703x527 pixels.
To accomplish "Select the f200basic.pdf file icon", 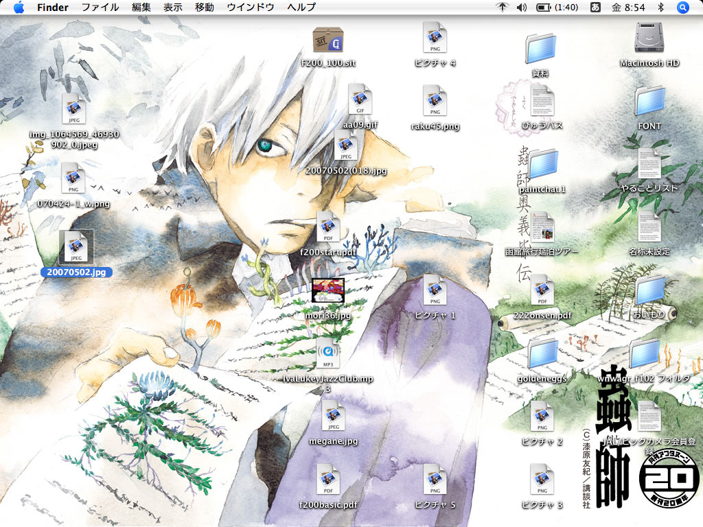I will 327,480.
